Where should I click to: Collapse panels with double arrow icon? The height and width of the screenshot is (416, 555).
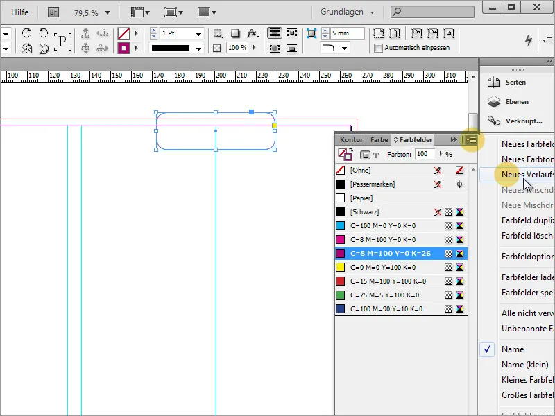click(549, 61)
